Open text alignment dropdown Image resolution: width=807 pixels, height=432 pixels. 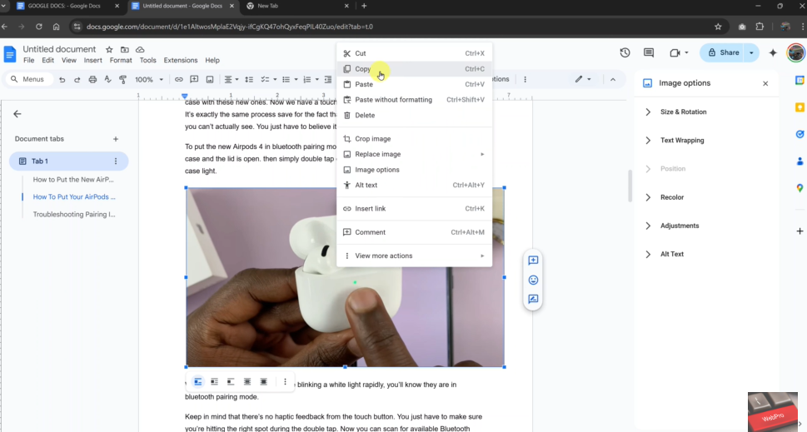click(x=231, y=80)
